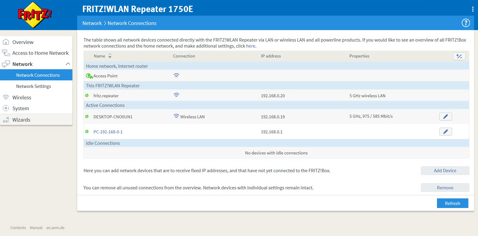Screen dimensions: 478x236
Task: Click the Wireless signal icon in sidebar
Action: (6, 97)
